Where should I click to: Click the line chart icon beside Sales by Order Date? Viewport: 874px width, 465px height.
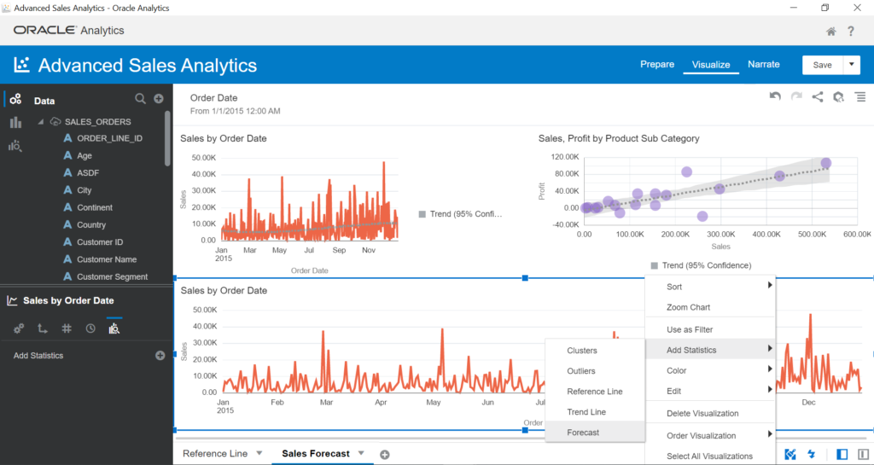point(12,300)
